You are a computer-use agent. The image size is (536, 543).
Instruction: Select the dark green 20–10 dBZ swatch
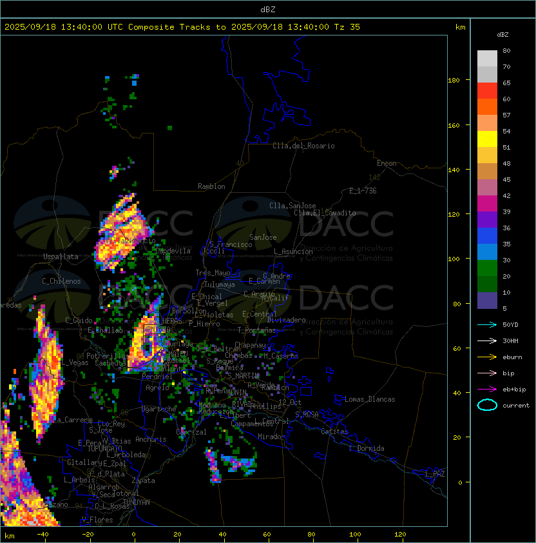(487, 284)
